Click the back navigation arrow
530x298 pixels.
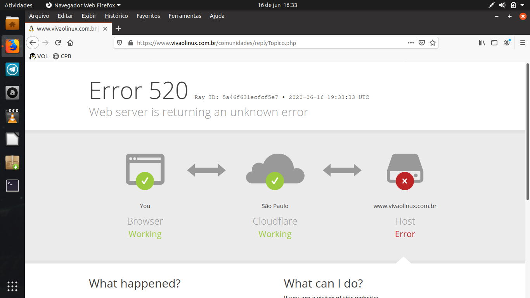tap(33, 43)
